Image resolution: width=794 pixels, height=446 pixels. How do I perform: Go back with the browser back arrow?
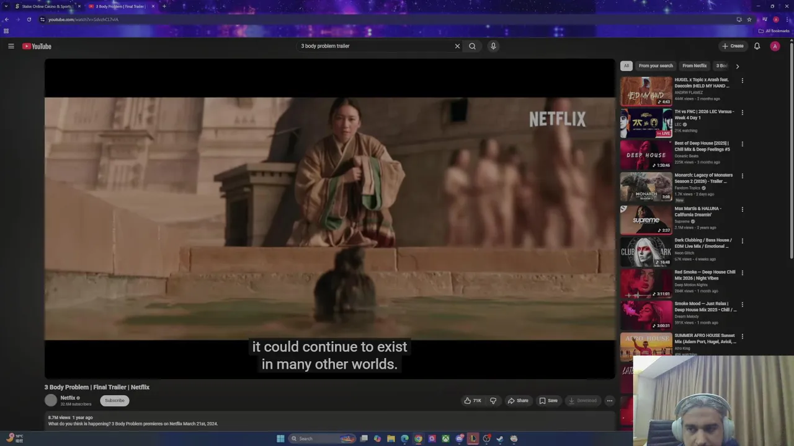tap(6, 19)
